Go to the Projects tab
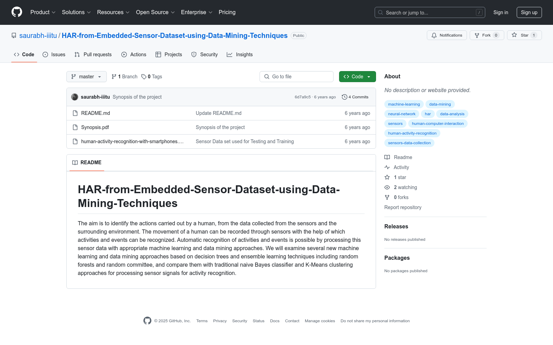 [169, 55]
